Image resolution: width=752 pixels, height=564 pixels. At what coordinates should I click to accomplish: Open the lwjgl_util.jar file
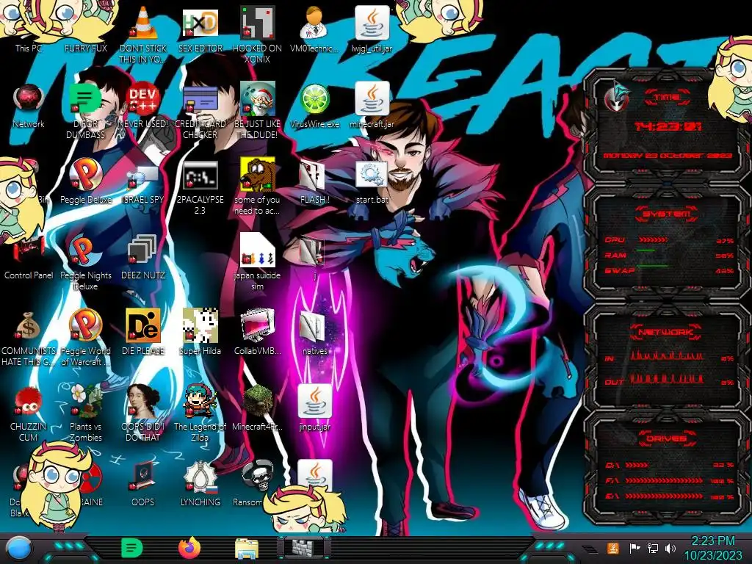(372, 29)
